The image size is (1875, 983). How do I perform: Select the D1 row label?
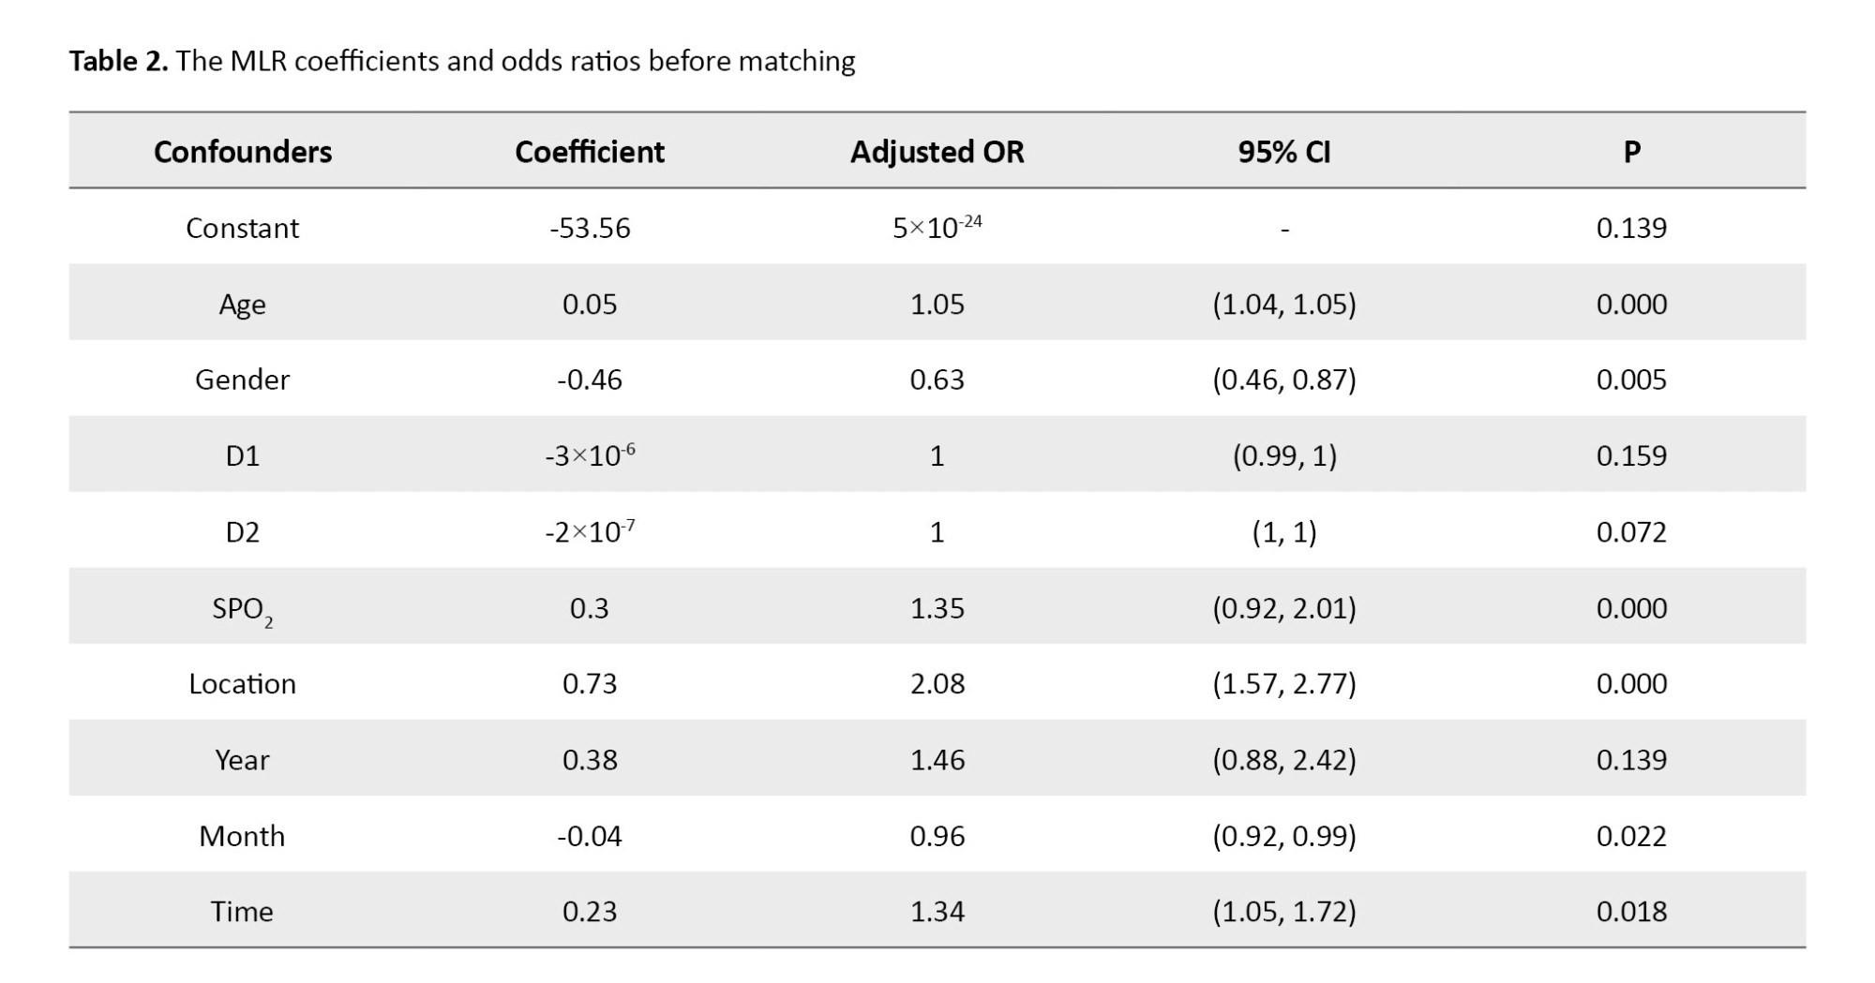tap(242, 456)
